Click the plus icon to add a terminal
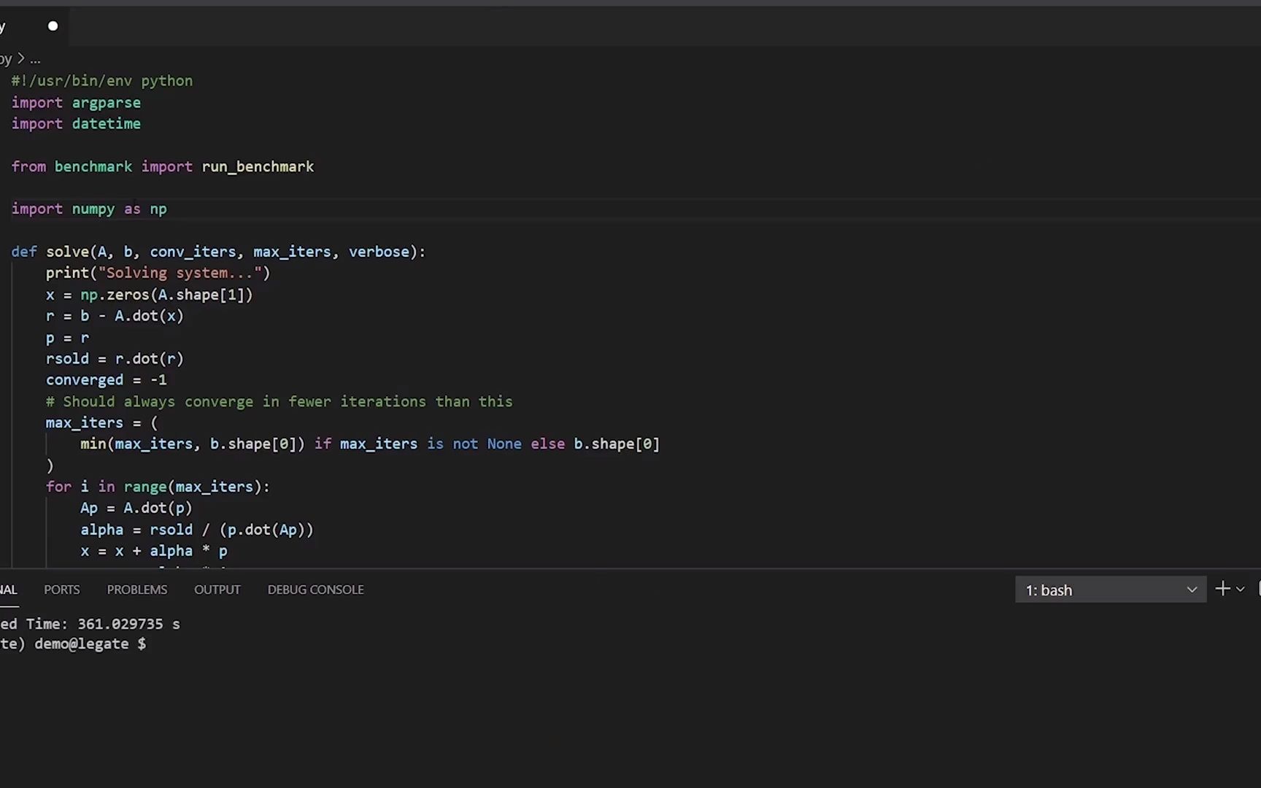 [1222, 589]
